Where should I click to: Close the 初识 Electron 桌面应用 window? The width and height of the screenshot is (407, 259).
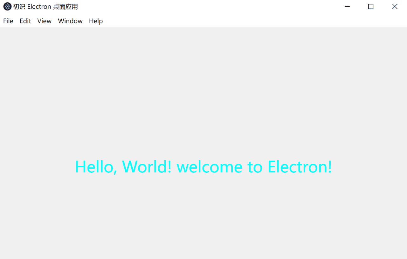395,6
